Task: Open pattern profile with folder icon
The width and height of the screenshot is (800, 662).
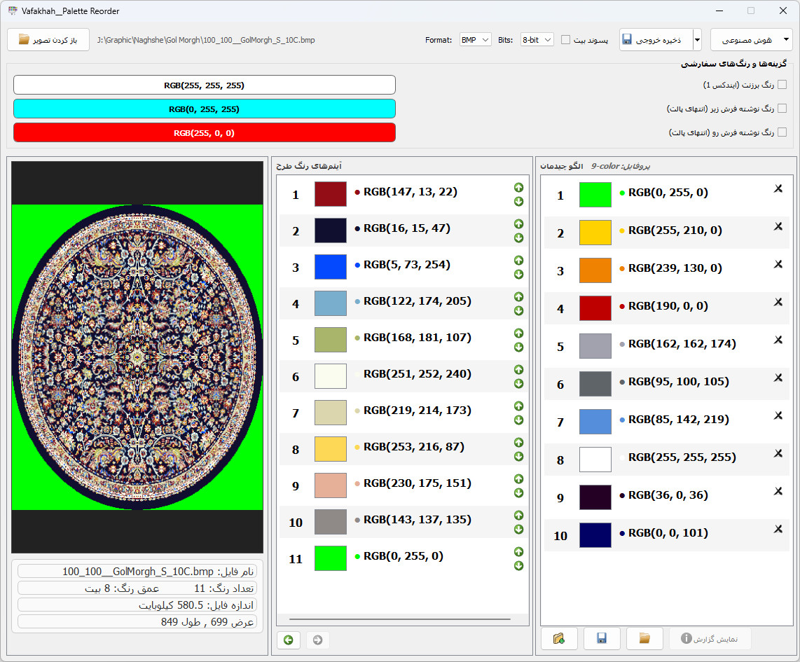Action: 644,639
